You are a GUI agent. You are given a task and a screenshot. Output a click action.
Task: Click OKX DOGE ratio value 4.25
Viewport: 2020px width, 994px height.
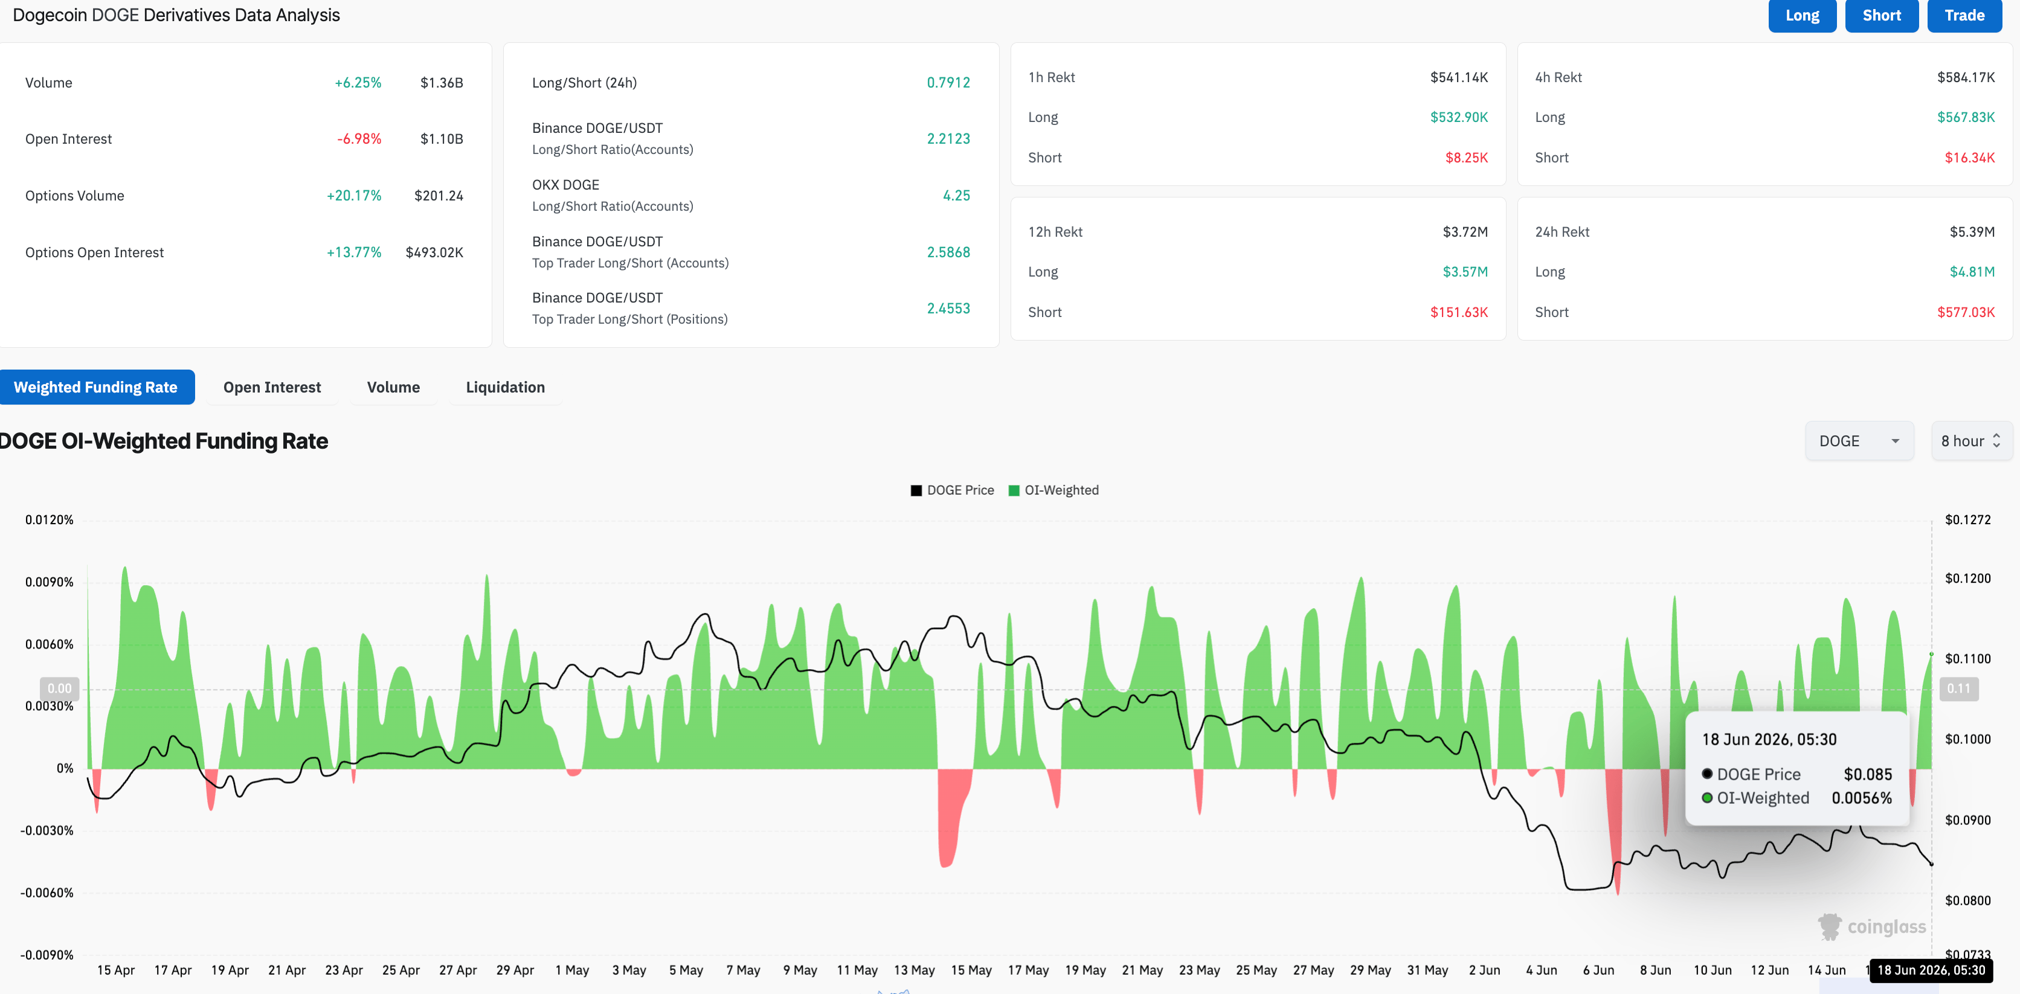pyautogui.click(x=956, y=196)
